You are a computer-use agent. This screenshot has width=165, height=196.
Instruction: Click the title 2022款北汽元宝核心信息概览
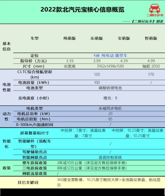pos(82,9)
